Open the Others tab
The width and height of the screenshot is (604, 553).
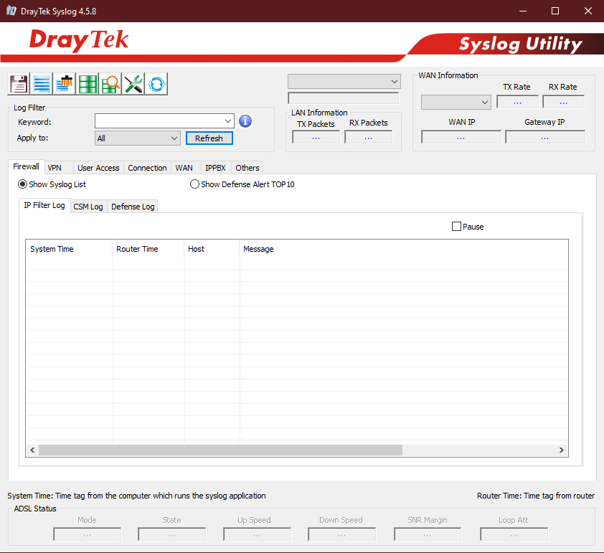[x=247, y=168]
